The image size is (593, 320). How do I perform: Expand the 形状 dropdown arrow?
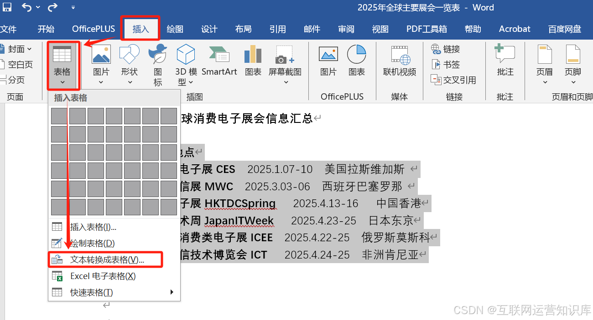(130, 82)
